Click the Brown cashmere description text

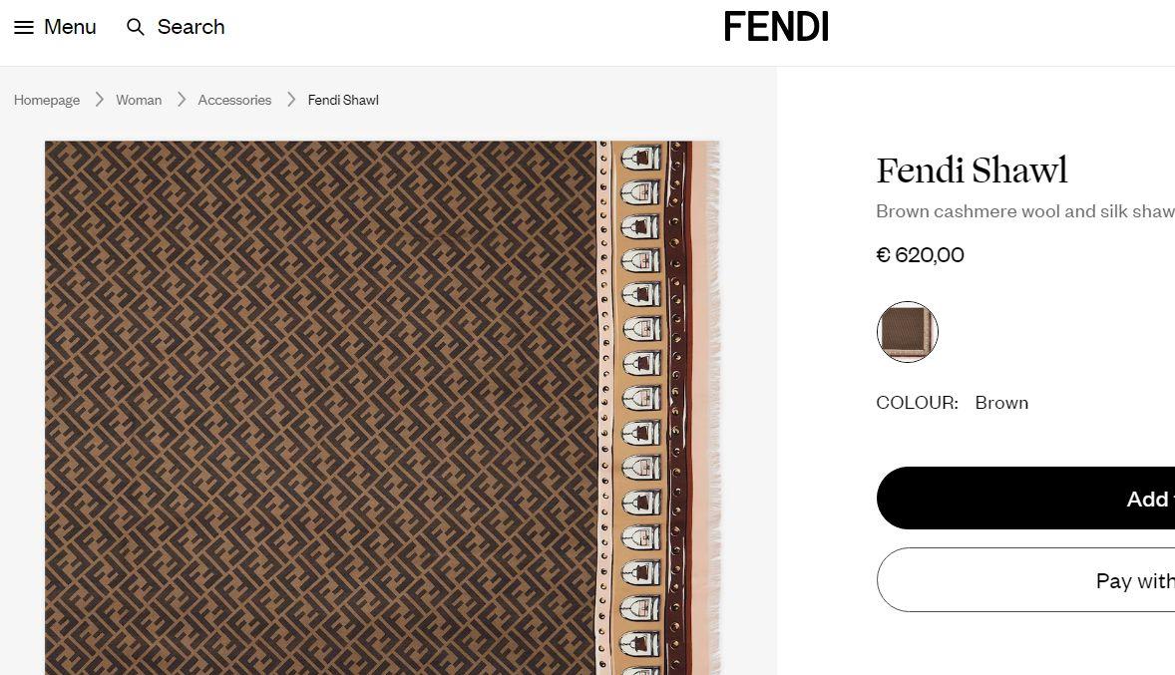pos(1025,211)
